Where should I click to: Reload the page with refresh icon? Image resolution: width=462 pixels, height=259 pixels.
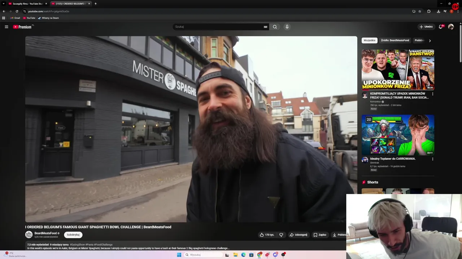point(17,11)
